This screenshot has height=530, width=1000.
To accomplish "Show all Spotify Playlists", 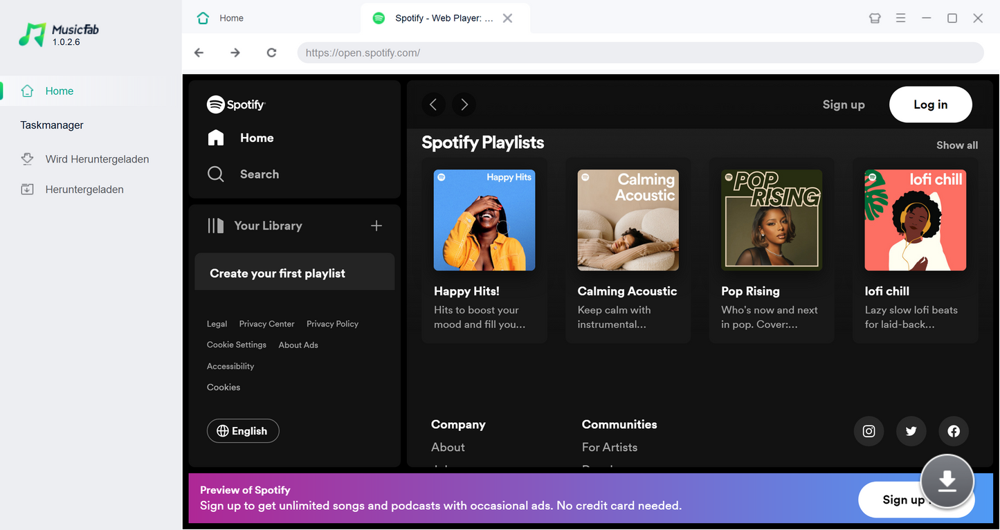I will click(x=956, y=145).
